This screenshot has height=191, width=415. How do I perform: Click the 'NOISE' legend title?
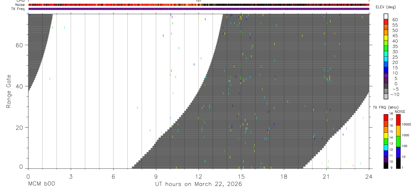coord(400,112)
